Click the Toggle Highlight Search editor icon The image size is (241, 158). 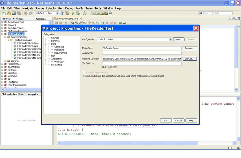84,23
